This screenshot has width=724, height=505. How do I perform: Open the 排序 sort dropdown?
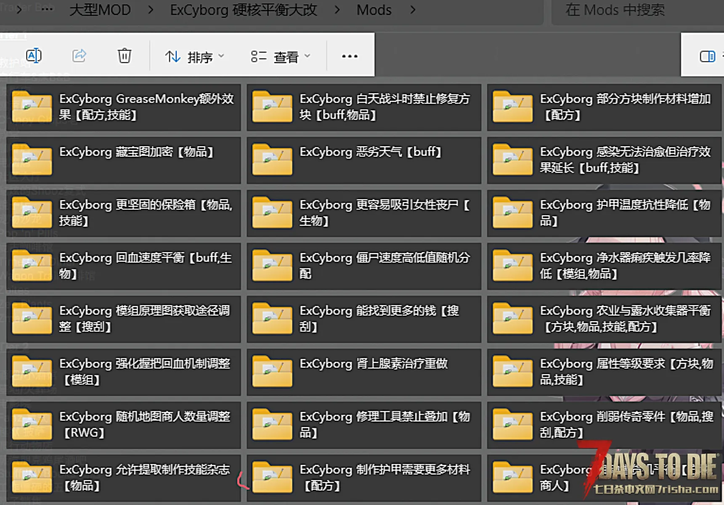[x=195, y=56]
